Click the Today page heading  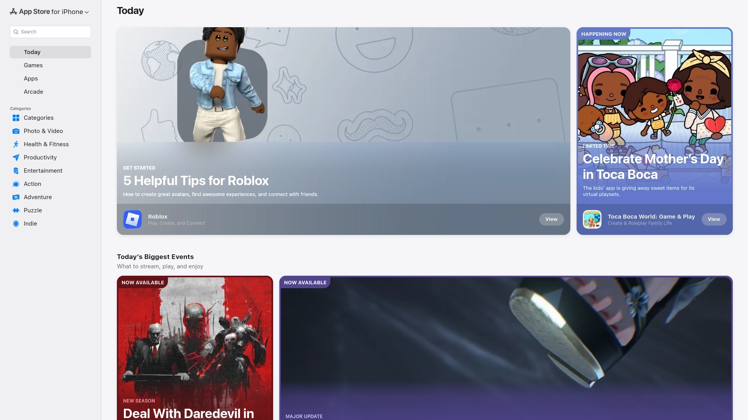click(x=131, y=11)
